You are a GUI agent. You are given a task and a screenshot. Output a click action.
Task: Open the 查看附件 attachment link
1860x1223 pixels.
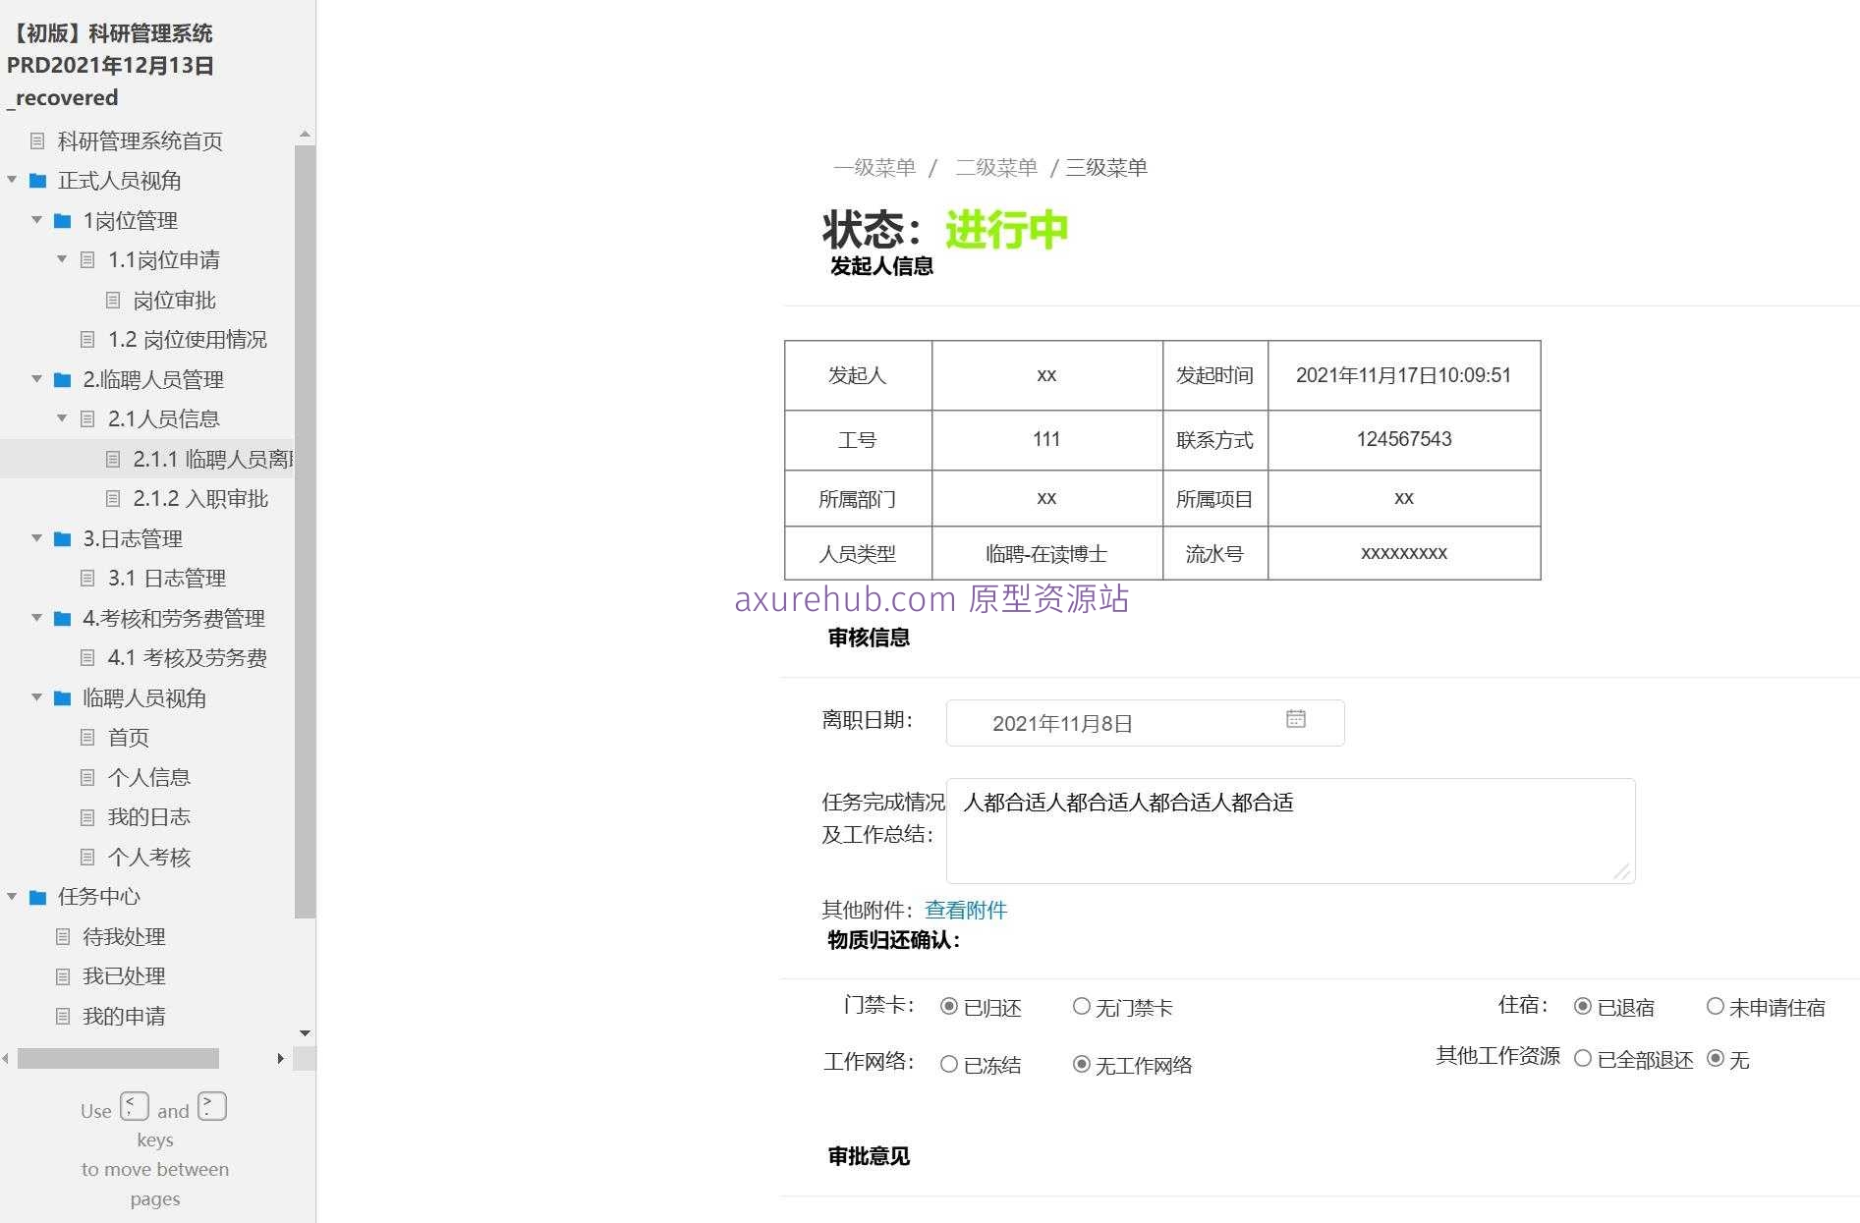(x=966, y=910)
